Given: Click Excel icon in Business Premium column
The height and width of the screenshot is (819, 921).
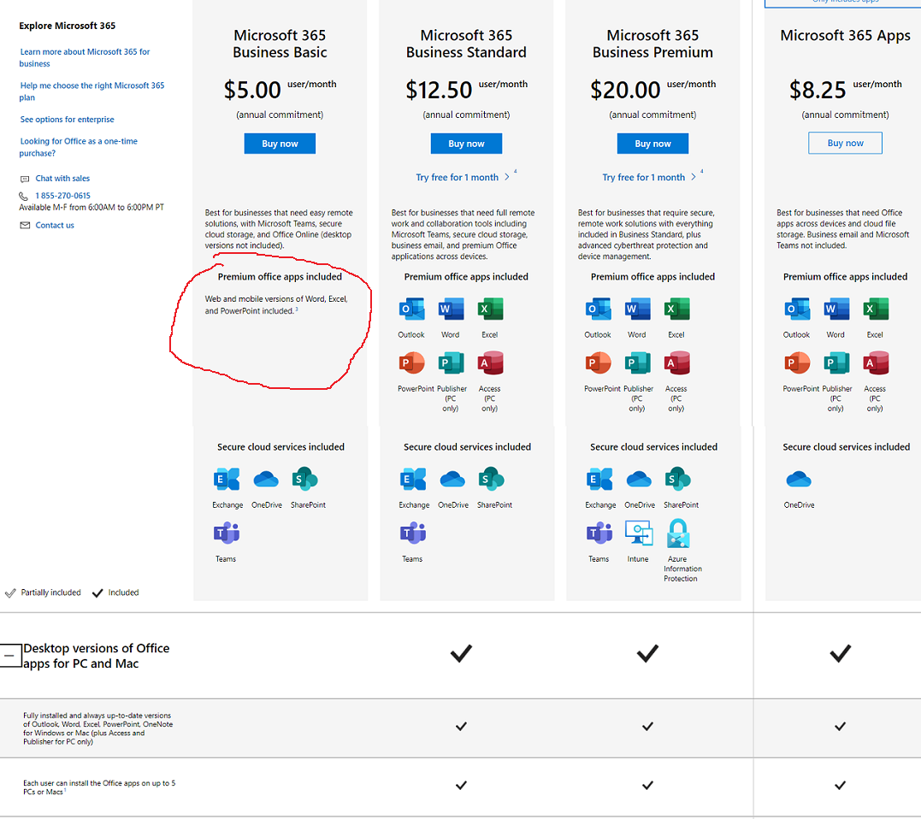Looking at the screenshot, I should 676,309.
